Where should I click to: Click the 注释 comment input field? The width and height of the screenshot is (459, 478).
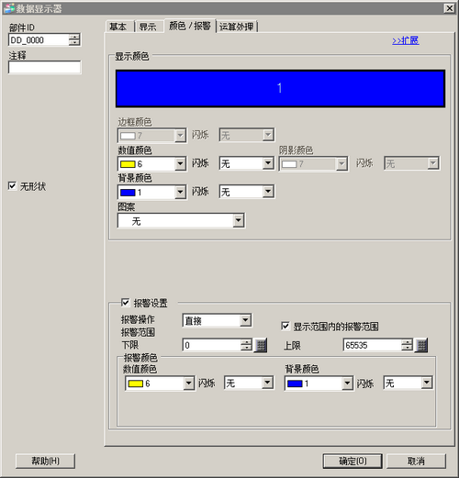pyautogui.click(x=45, y=67)
